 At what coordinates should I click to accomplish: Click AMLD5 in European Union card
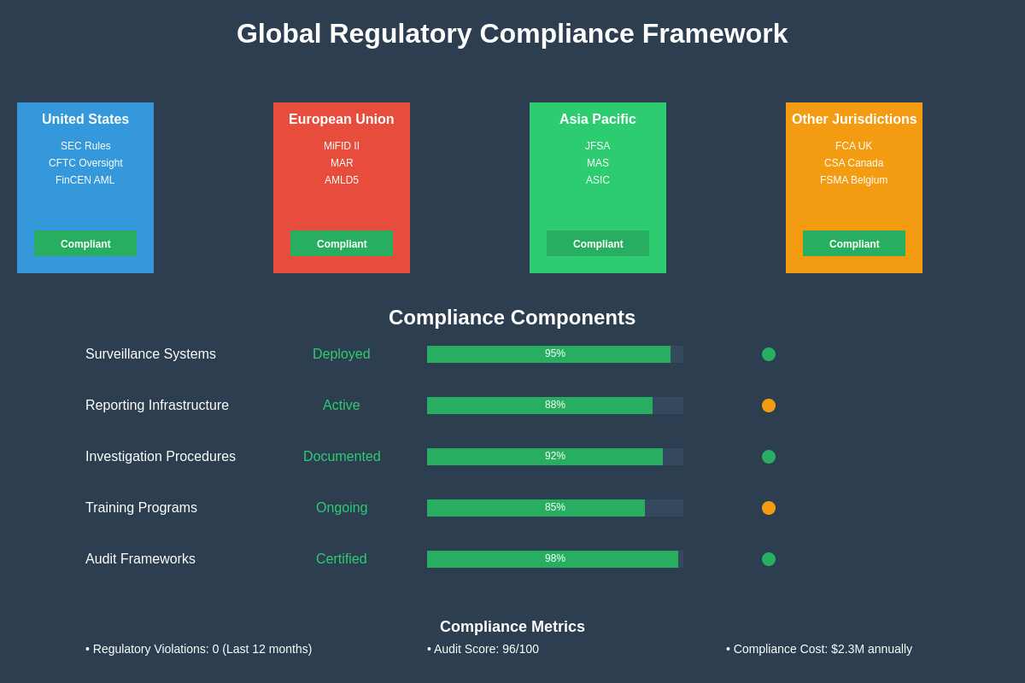point(342,180)
